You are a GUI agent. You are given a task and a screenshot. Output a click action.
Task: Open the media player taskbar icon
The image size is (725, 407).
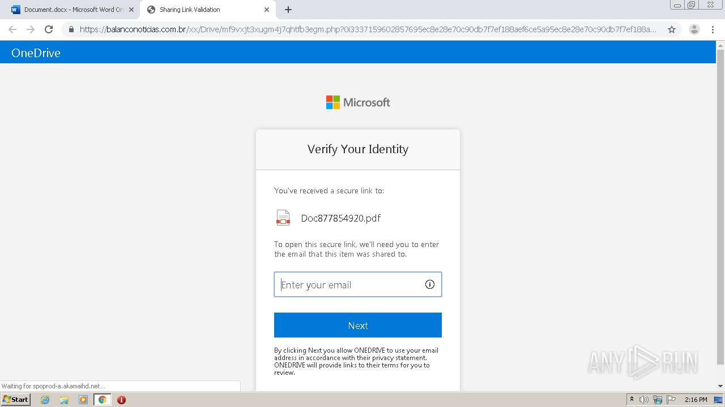pyautogui.click(x=83, y=400)
